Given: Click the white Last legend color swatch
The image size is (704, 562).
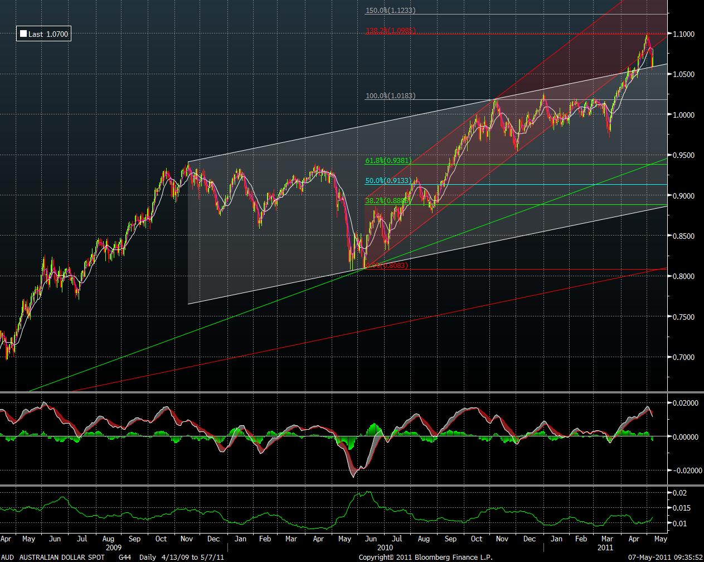Looking at the screenshot, I should coord(23,34).
